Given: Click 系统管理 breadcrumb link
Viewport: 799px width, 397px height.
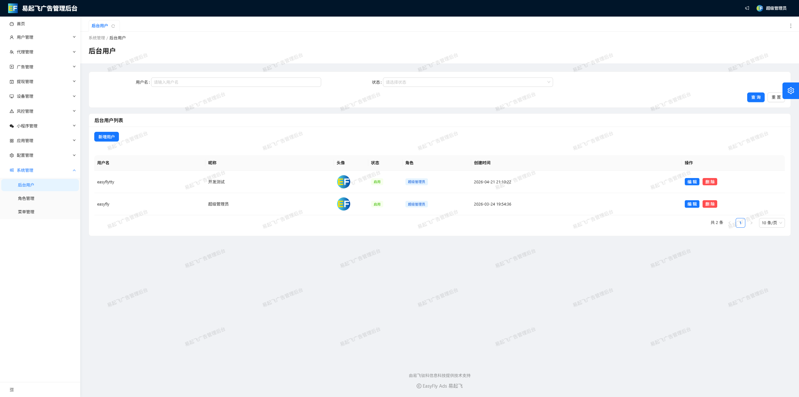Looking at the screenshot, I should click(x=97, y=38).
